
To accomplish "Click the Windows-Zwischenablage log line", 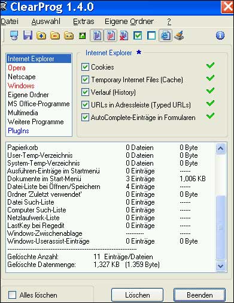I will [x=99, y=233].
